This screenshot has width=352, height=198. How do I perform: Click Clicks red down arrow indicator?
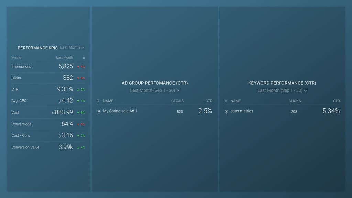(78, 78)
